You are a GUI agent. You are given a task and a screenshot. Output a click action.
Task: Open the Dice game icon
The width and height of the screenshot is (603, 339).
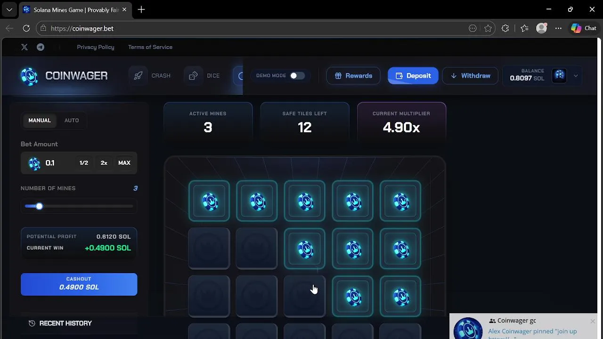[x=193, y=76]
